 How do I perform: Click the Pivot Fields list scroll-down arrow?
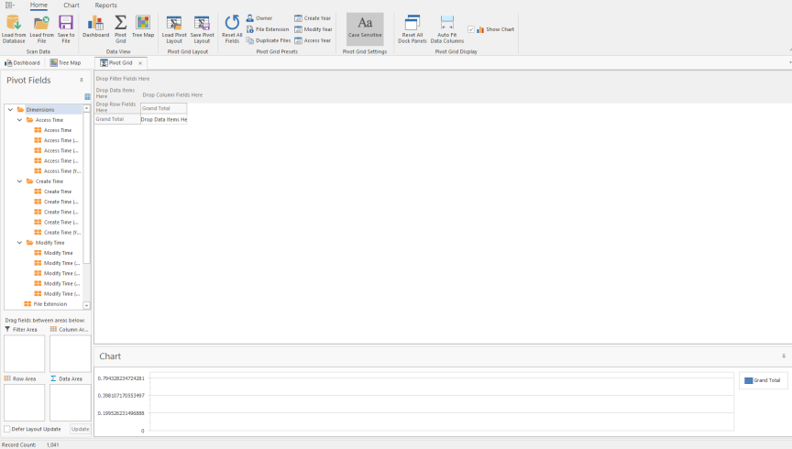click(87, 305)
